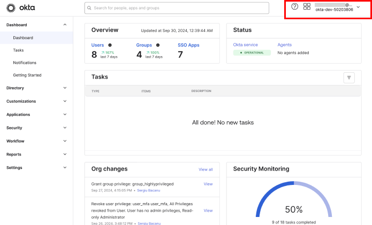The width and height of the screenshot is (372, 225).
Task: Click View all in Org changes
Action: 206,169
